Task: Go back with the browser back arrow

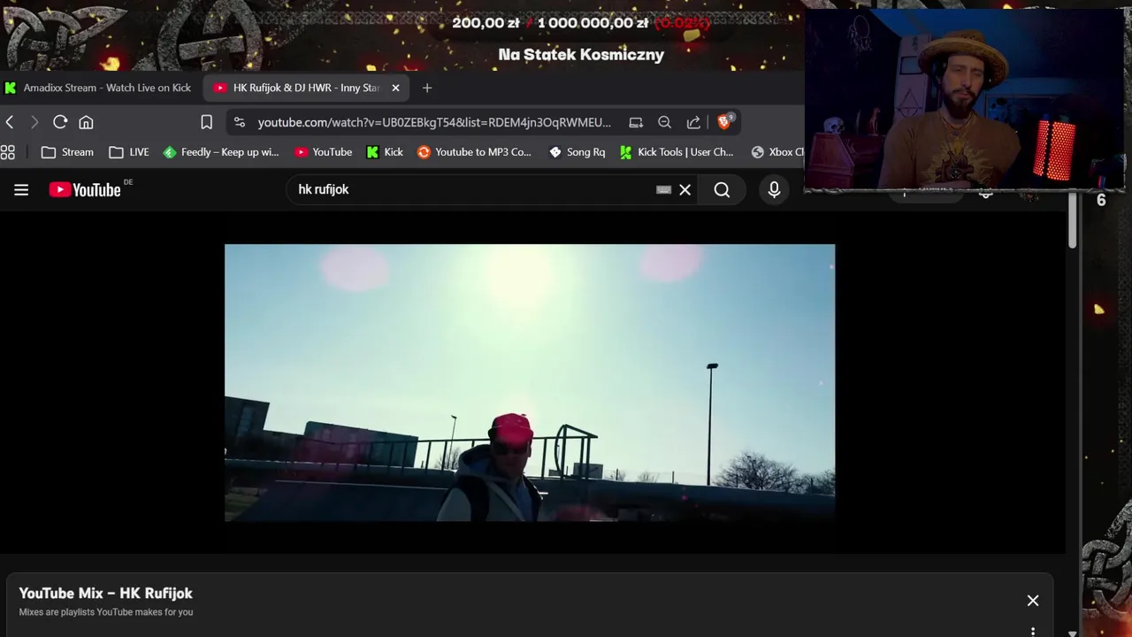Action: pyautogui.click(x=10, y=122)
